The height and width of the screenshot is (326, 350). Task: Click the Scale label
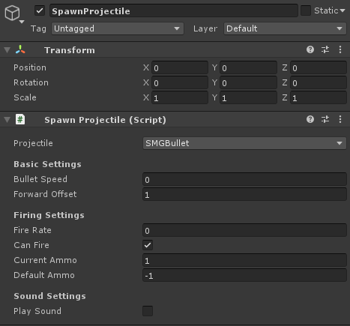(x=25, y=97)
